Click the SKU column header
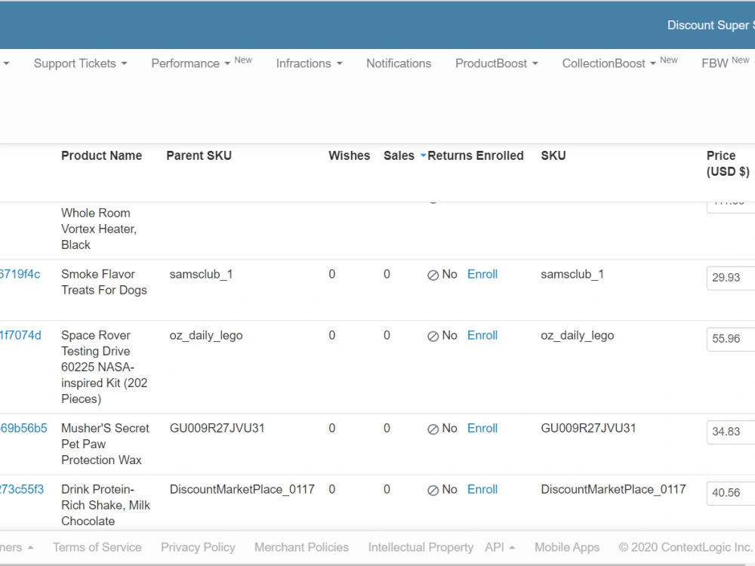The image size is (755, 566). coord(553,155)
